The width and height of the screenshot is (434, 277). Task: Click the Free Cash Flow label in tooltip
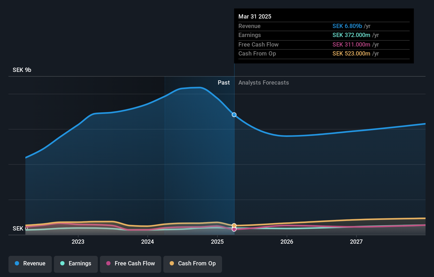click(x=258, y=44)
